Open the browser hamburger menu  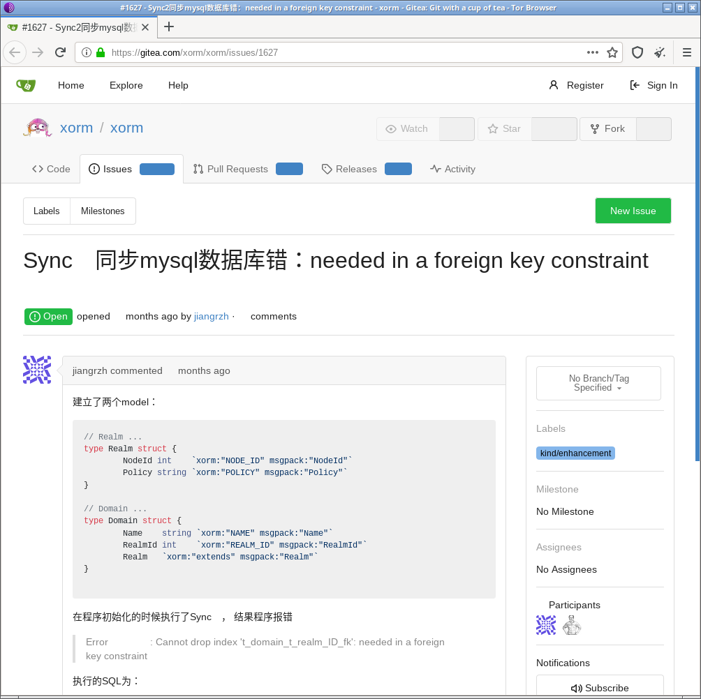tap(686, 52)
